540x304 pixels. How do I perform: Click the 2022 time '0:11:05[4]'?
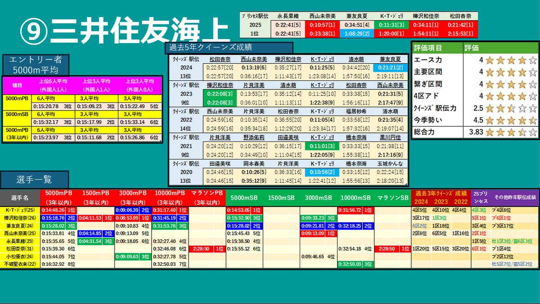point(322,119)
